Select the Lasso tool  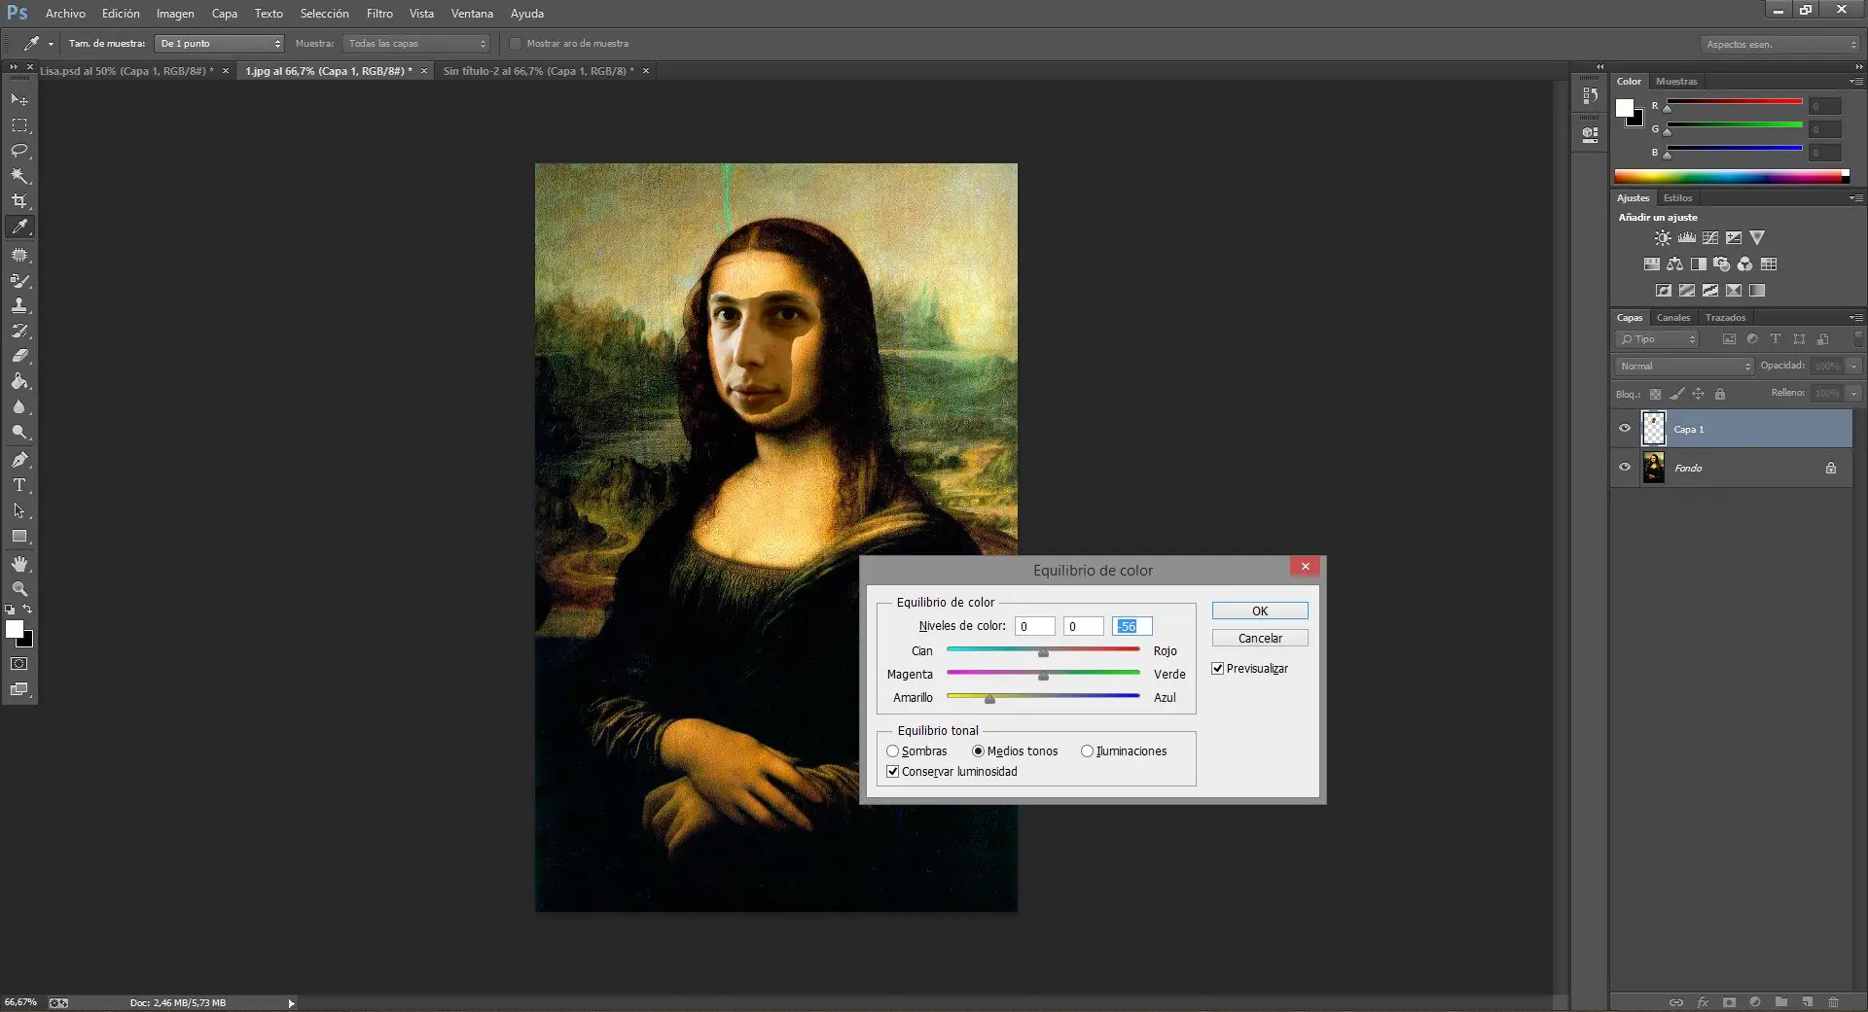tap(19, 151)
